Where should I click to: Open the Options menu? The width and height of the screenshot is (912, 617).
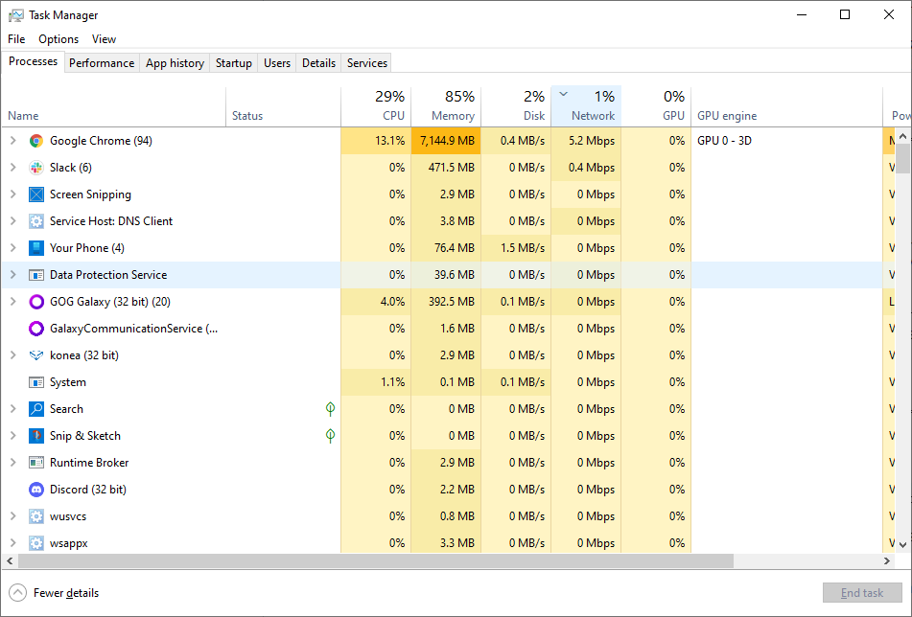tap(58, 39)
